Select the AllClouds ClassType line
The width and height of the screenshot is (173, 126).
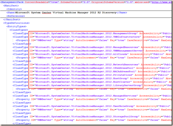(x=92, y=54)
